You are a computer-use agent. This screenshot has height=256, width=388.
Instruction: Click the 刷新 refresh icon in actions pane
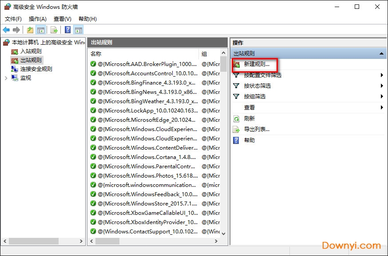(x=237, y=119)
